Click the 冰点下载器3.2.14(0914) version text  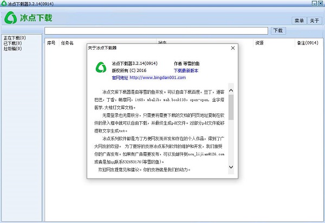[134, 63]
